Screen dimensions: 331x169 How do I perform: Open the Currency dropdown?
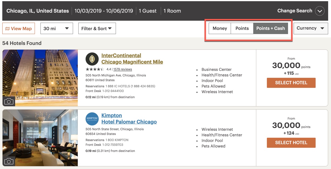coord(311,28)
